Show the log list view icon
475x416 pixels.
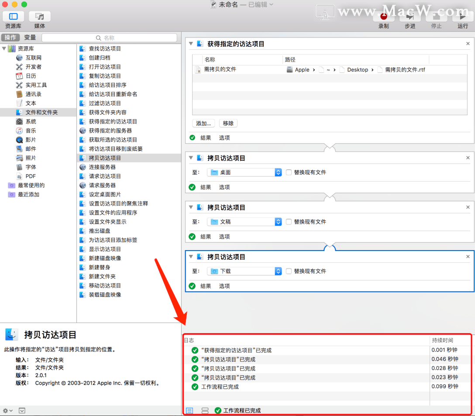pyautogui.click(x=189, y=411)
